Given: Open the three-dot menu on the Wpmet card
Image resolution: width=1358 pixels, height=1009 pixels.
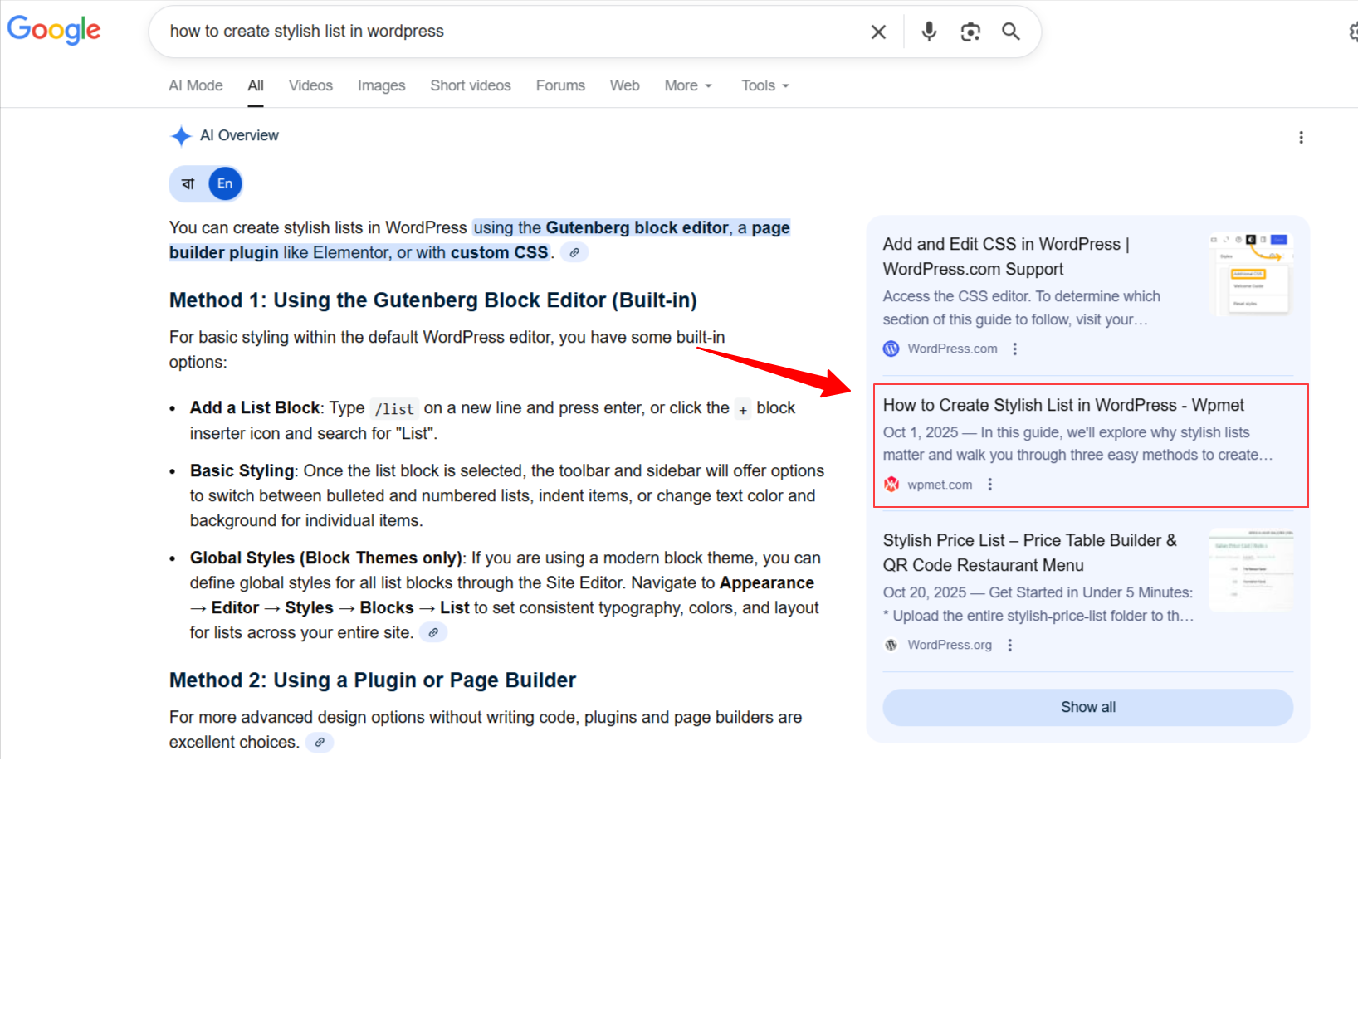Looking at the screenshot, I should tap(989, 484).
